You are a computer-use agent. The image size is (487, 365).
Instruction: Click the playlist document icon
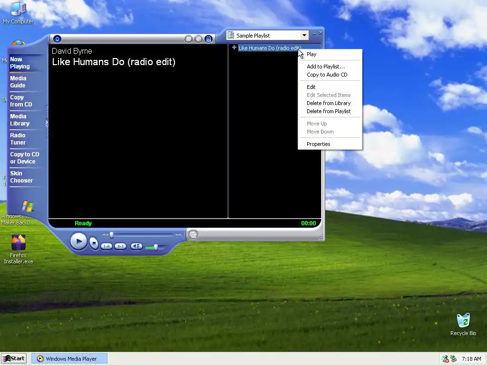[x=231, y=35]
